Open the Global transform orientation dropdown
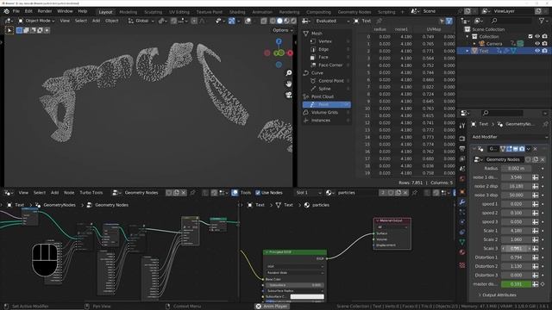Image resolution: width=552 pixels, height=310 pixels. pyautogui.click(x=141, y=21)
